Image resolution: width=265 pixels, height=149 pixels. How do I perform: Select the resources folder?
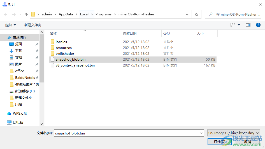[x=133, y=48]
